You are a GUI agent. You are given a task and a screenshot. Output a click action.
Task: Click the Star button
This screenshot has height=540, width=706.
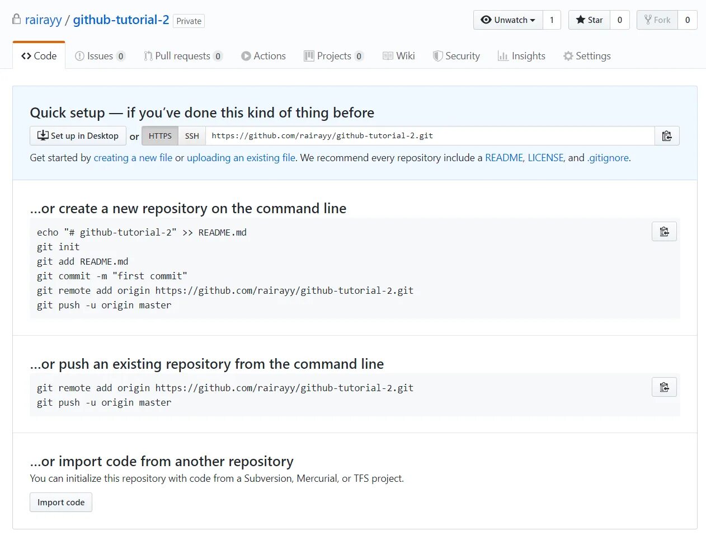(589, 20)
